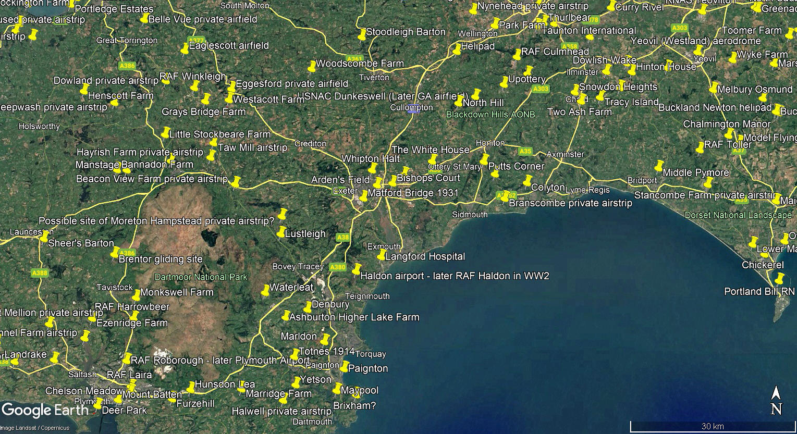Click the 'Axminster' town label

565,155
